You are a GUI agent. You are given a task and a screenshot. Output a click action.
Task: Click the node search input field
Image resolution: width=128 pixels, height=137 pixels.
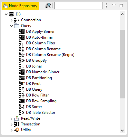[79, 5]
